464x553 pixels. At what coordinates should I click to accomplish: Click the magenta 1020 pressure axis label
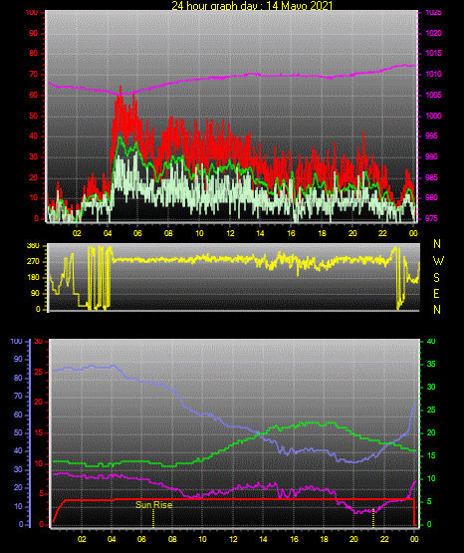pyautogui.click(x=433, y=33)
